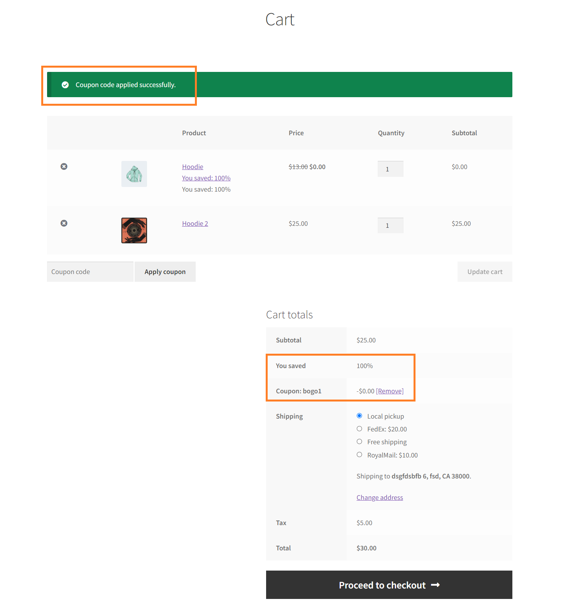
Task: Open the Hoodie 2 product link
Action: point(195,223)
